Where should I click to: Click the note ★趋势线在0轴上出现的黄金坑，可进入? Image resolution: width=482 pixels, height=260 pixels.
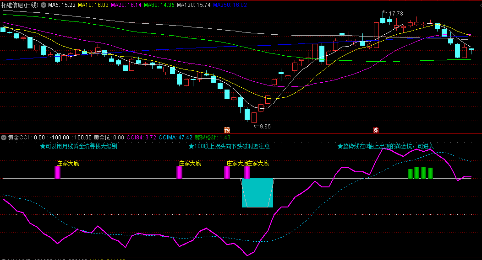385,146
